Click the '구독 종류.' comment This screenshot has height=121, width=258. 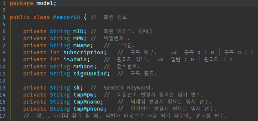click(x=143, y=74)
